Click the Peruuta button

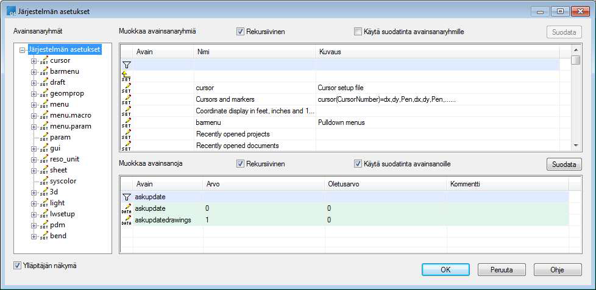(502, 269)
